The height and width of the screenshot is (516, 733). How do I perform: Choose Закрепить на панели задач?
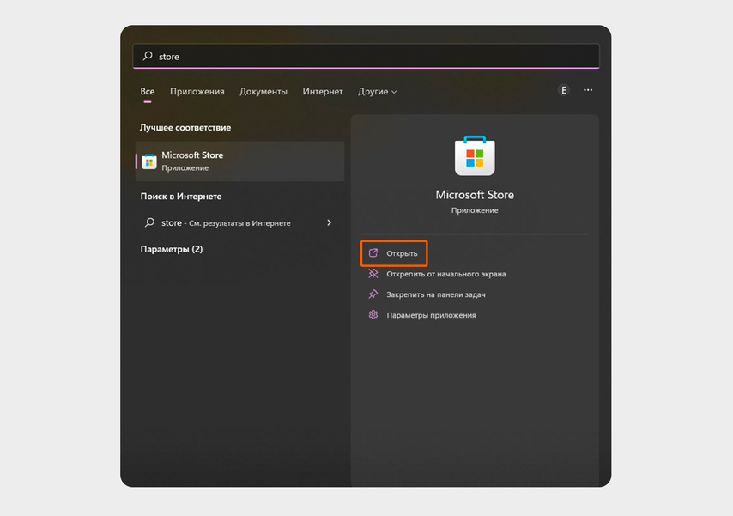[x=436, y=294]
